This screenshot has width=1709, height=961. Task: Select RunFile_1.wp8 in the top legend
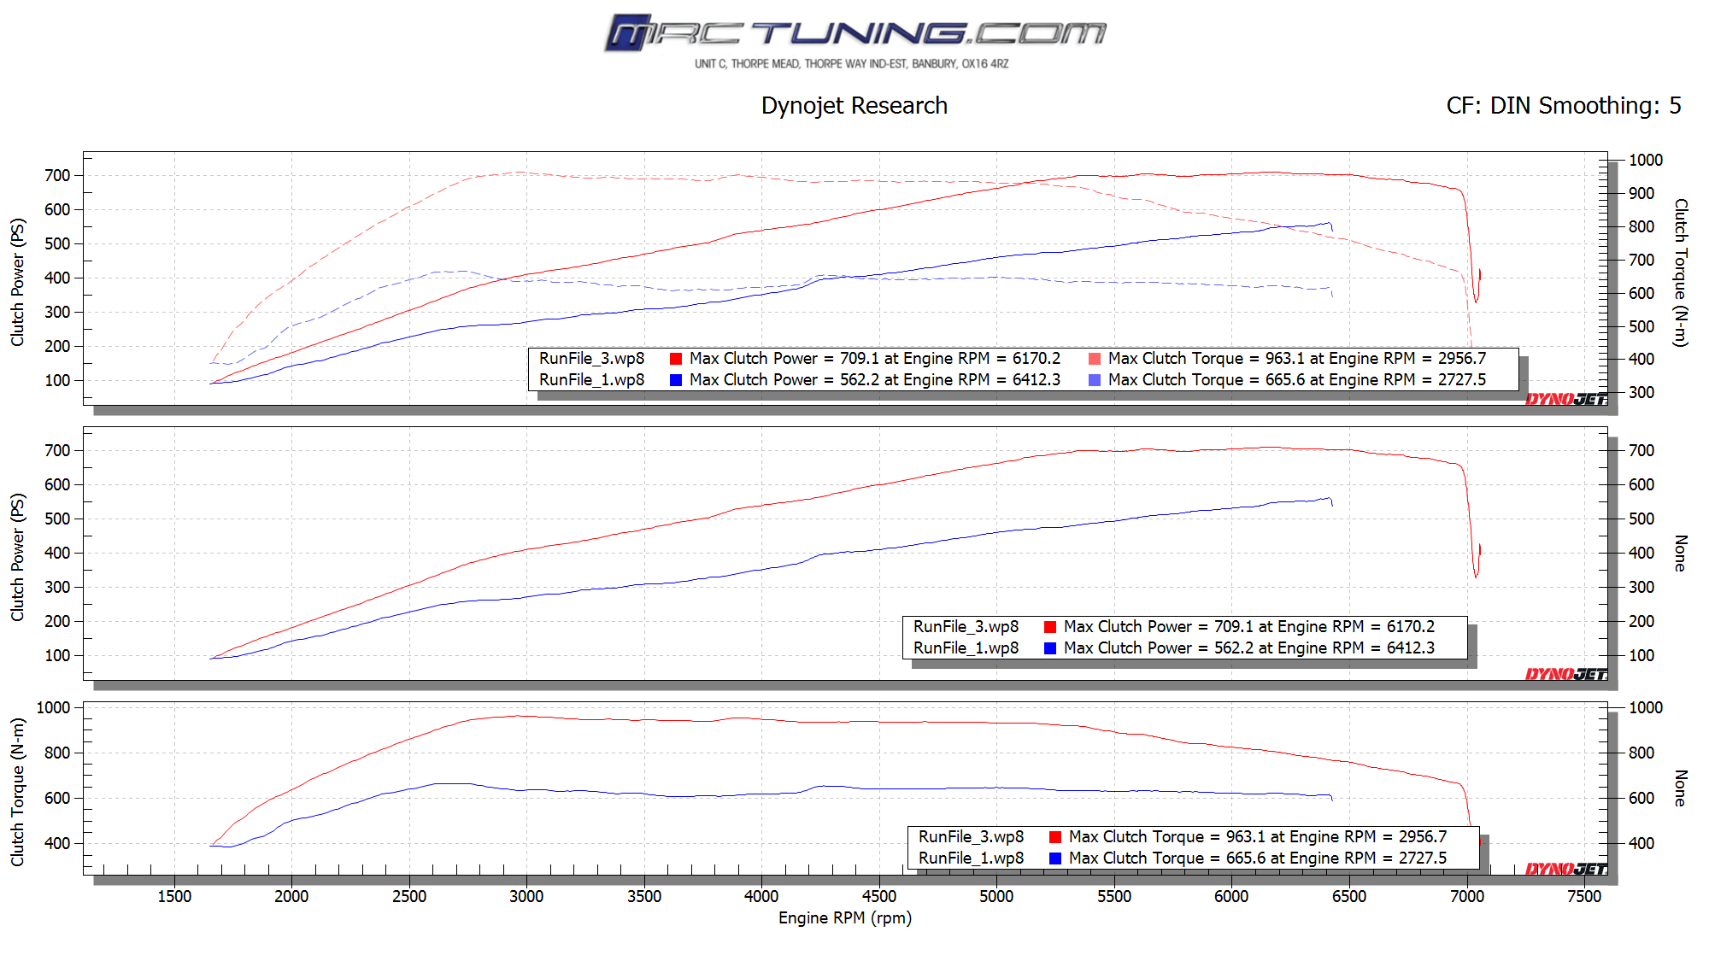591,380
